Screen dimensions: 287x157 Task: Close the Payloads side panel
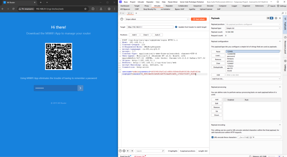[280, 18]
